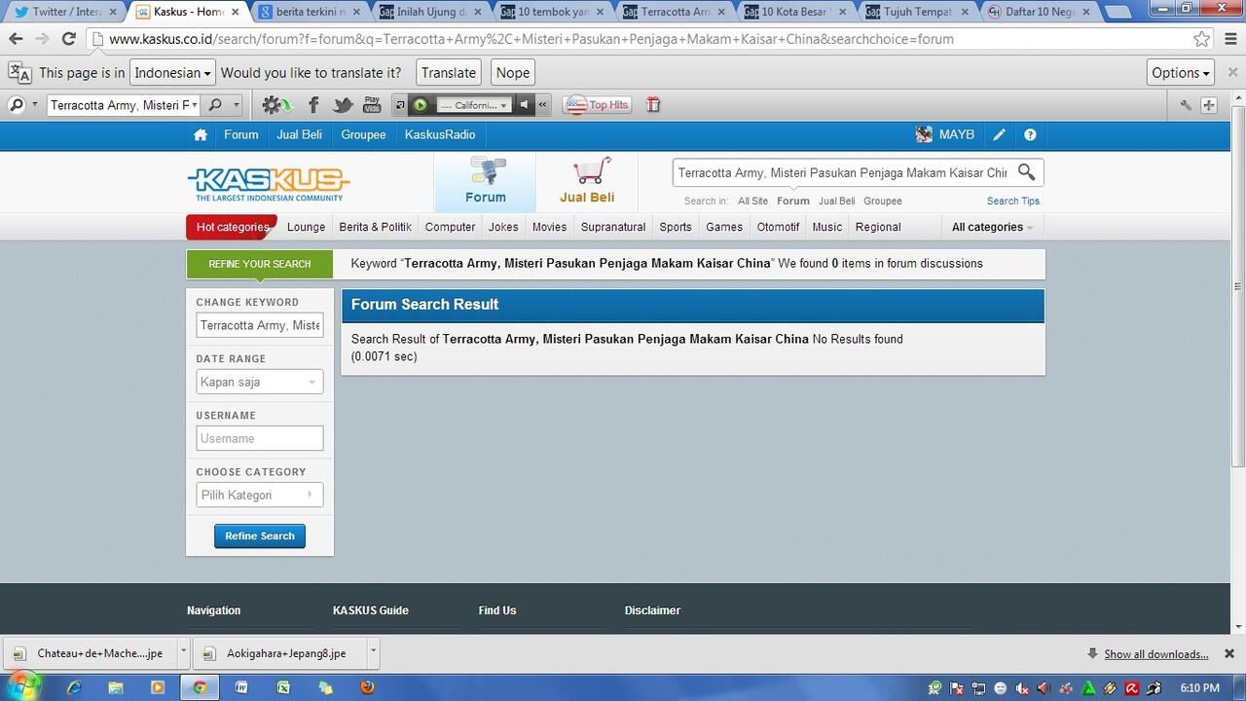Image resolution: width=1246 pixels, height=701 pixels.
Task: Click KaskusRadio in top navigation
Action: pyautogui.click(x=440, y=135)
